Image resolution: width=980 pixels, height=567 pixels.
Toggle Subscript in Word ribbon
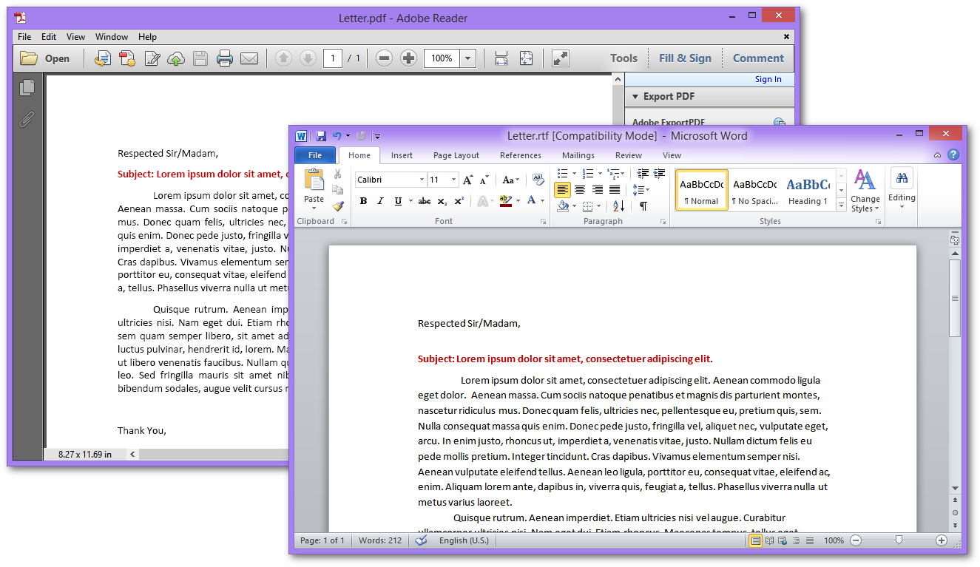(442, 201)
